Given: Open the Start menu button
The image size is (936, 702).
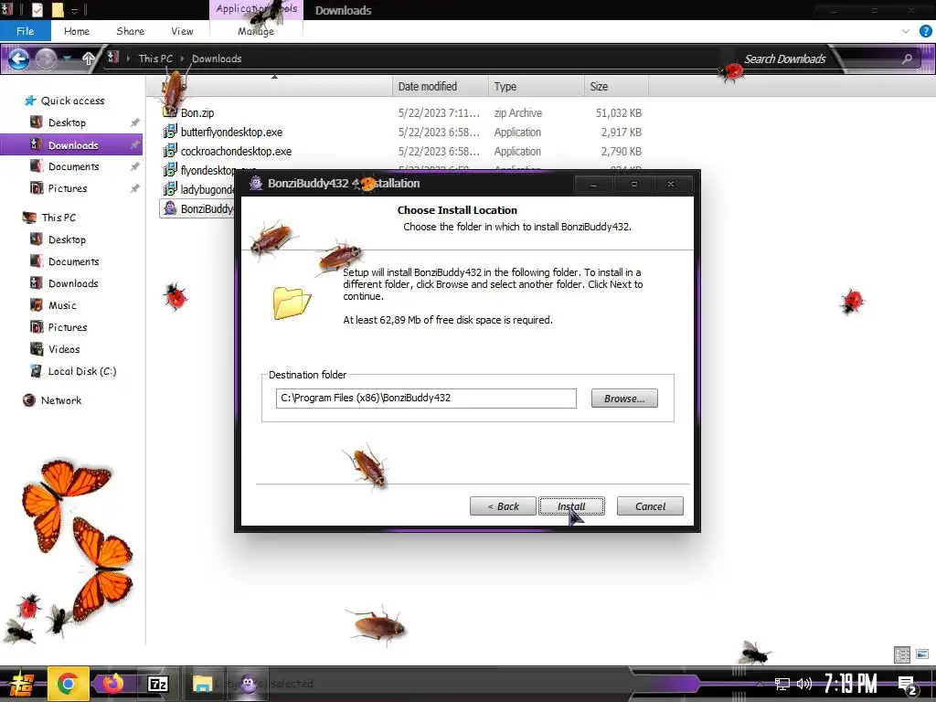Looking at the screenshot, I should coord(21,684).
